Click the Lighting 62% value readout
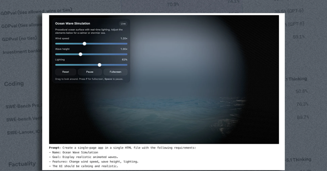Image resolution: width=327 pixels, height=171 pixels. tap(124, 60)
